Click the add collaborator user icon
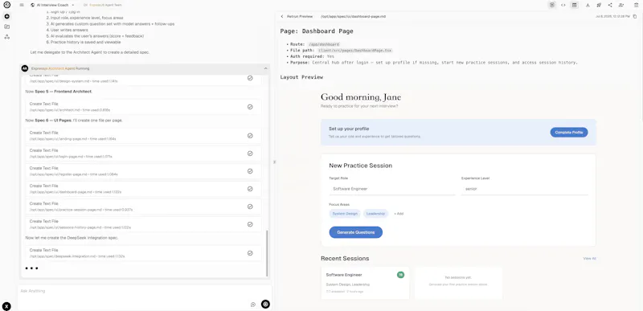The width and height of the screenshot is (643, 311). [620, 5]
